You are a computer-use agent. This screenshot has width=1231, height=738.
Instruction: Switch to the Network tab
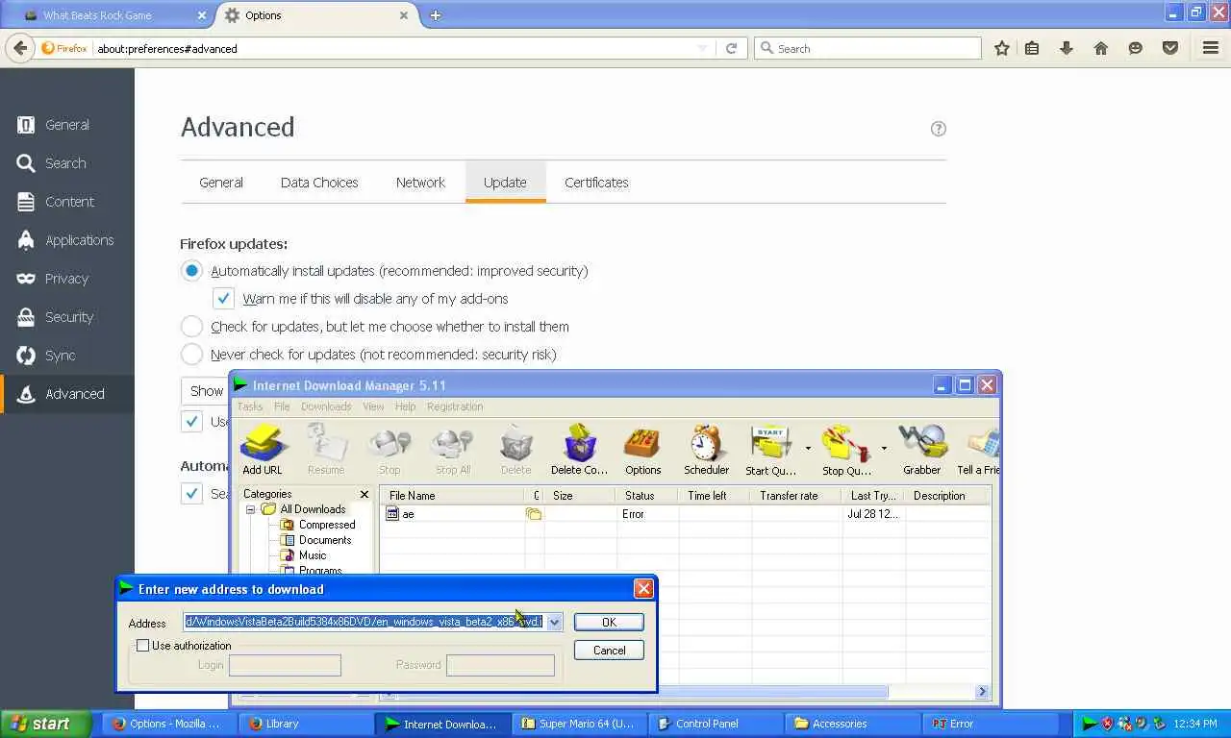click(x=420, y=183)
